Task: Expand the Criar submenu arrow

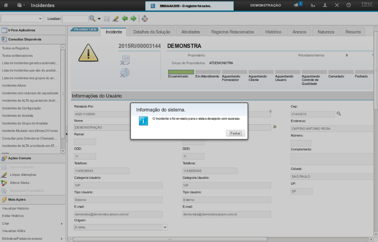Action: pyautogui.click(x=62, y=224)
